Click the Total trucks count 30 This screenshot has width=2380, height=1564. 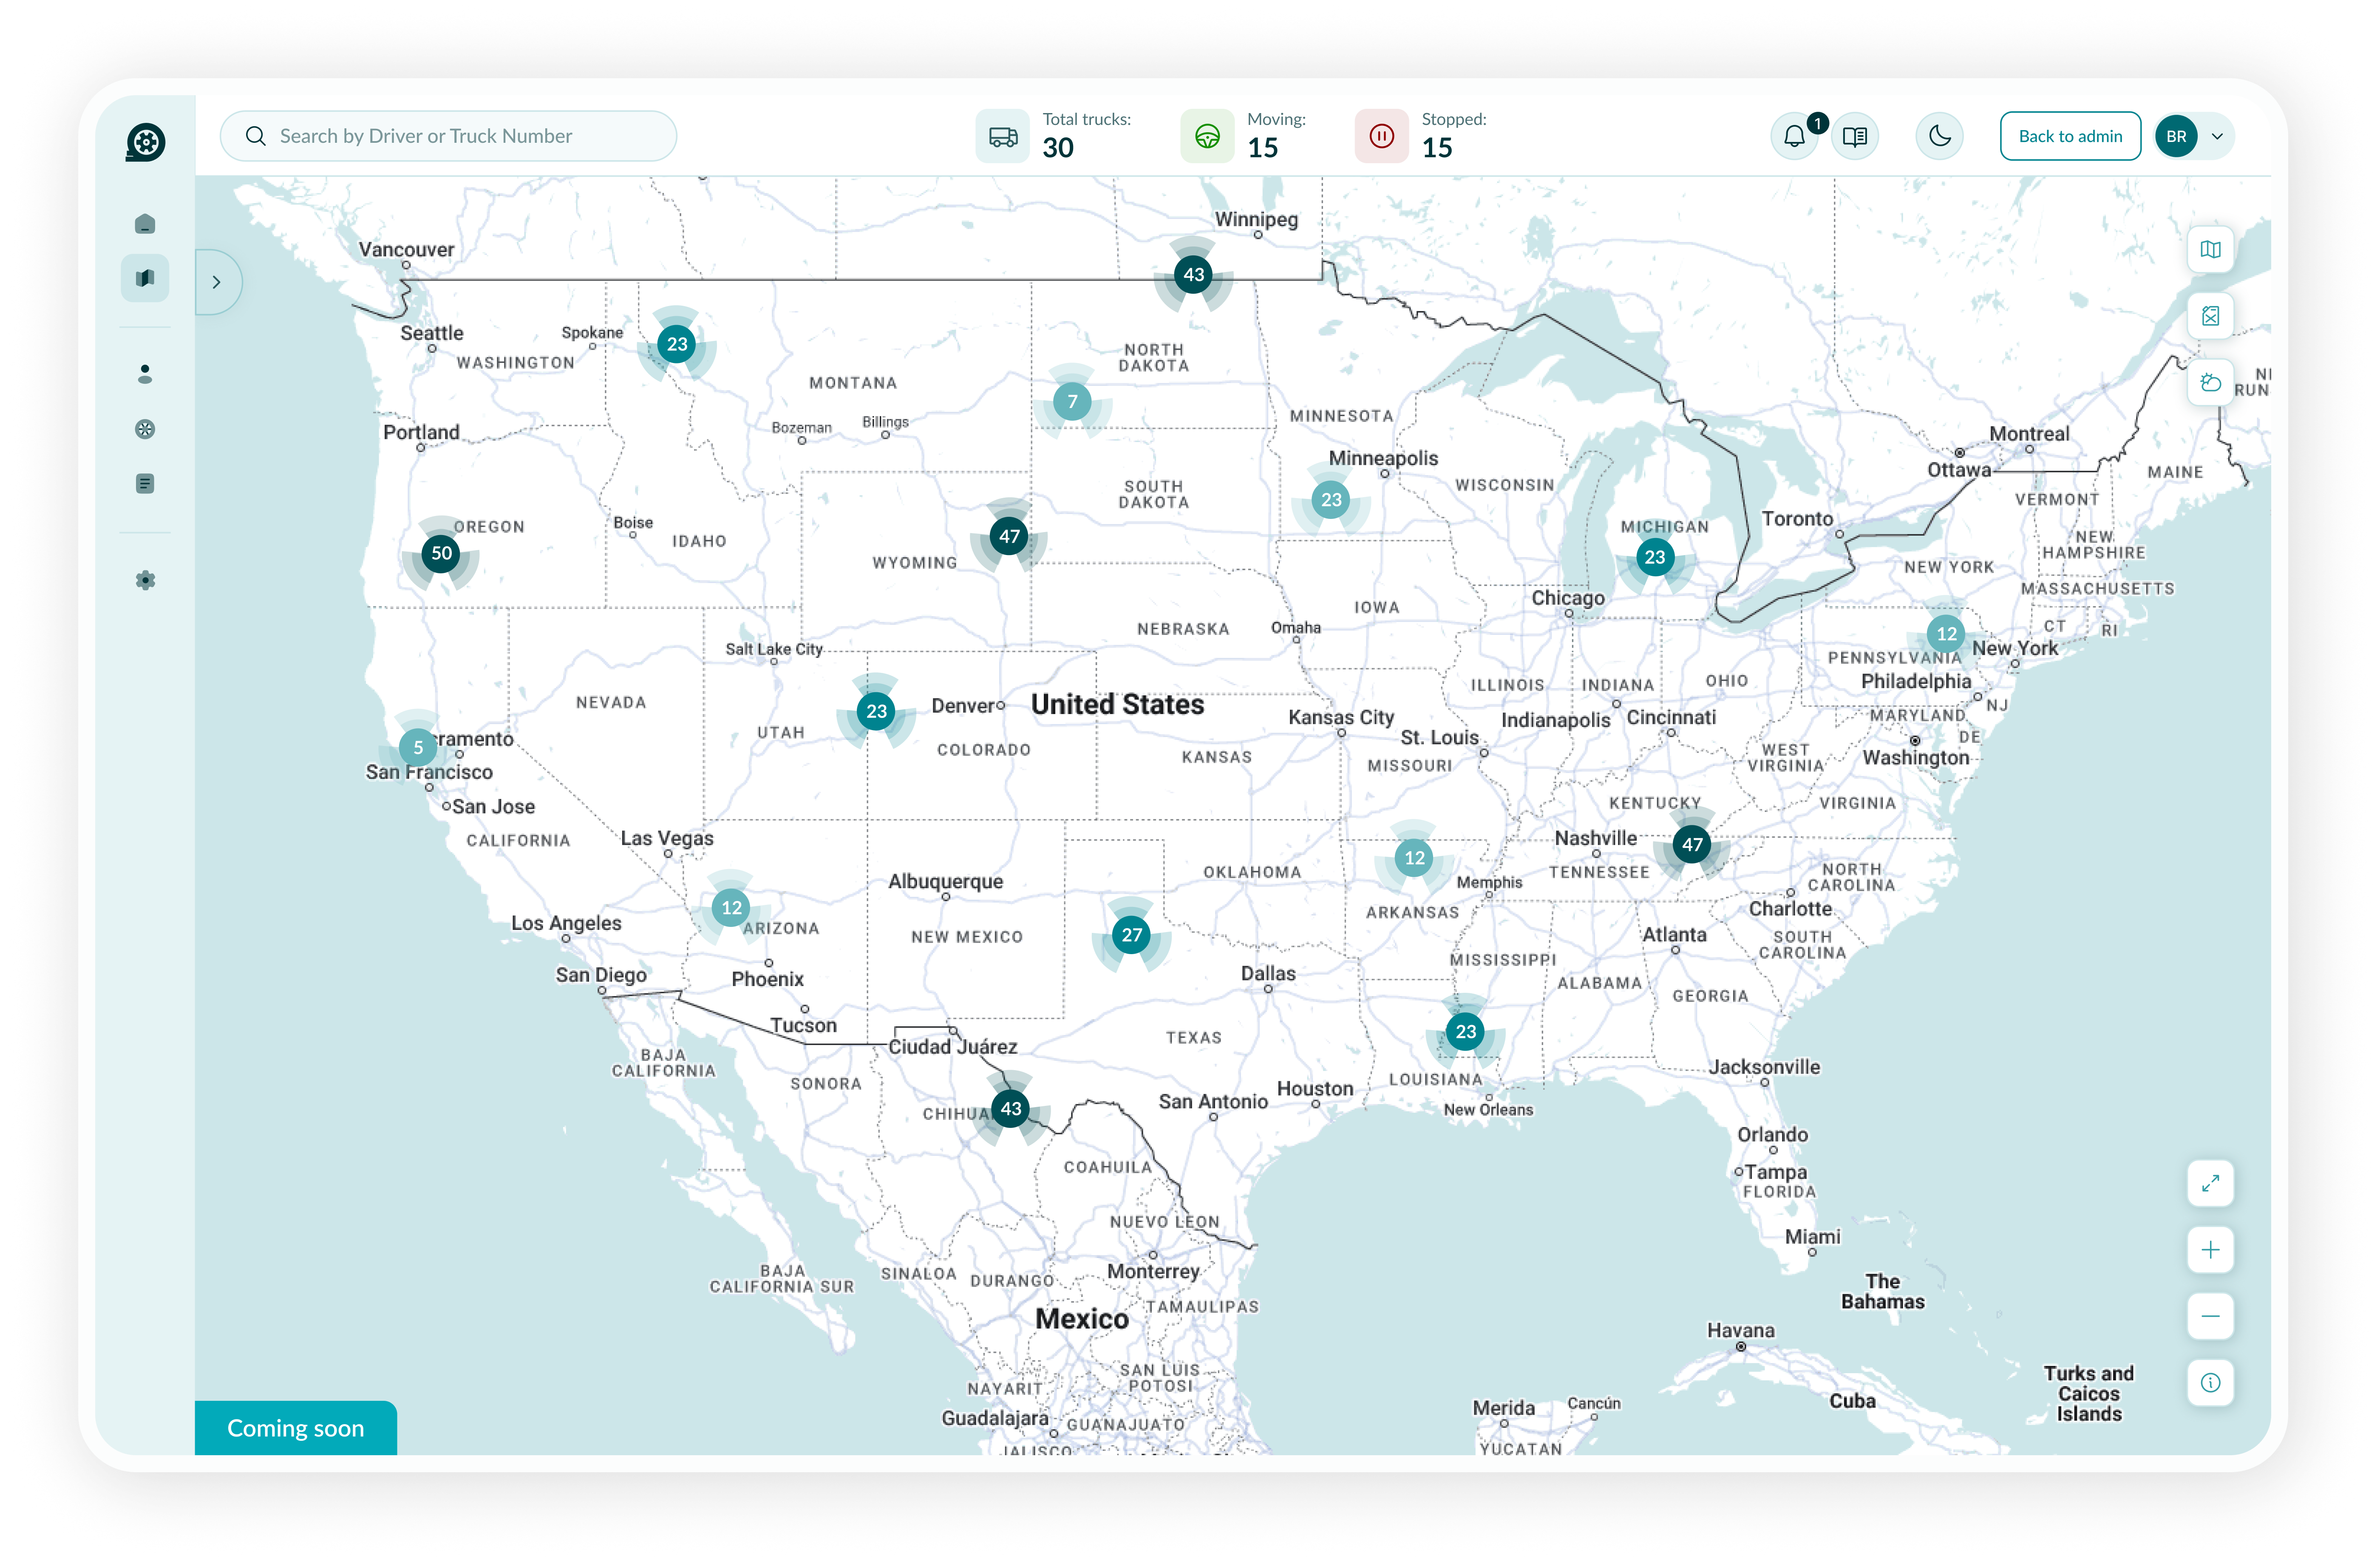[1058, 148]
